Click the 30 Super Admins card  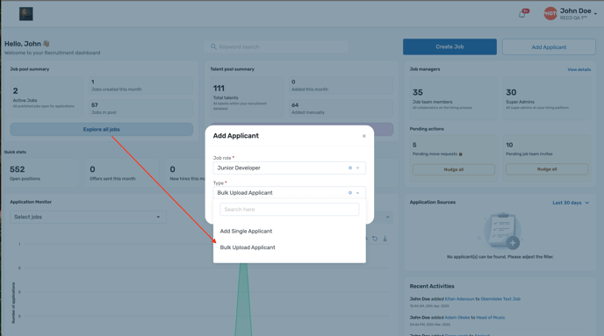547,98
